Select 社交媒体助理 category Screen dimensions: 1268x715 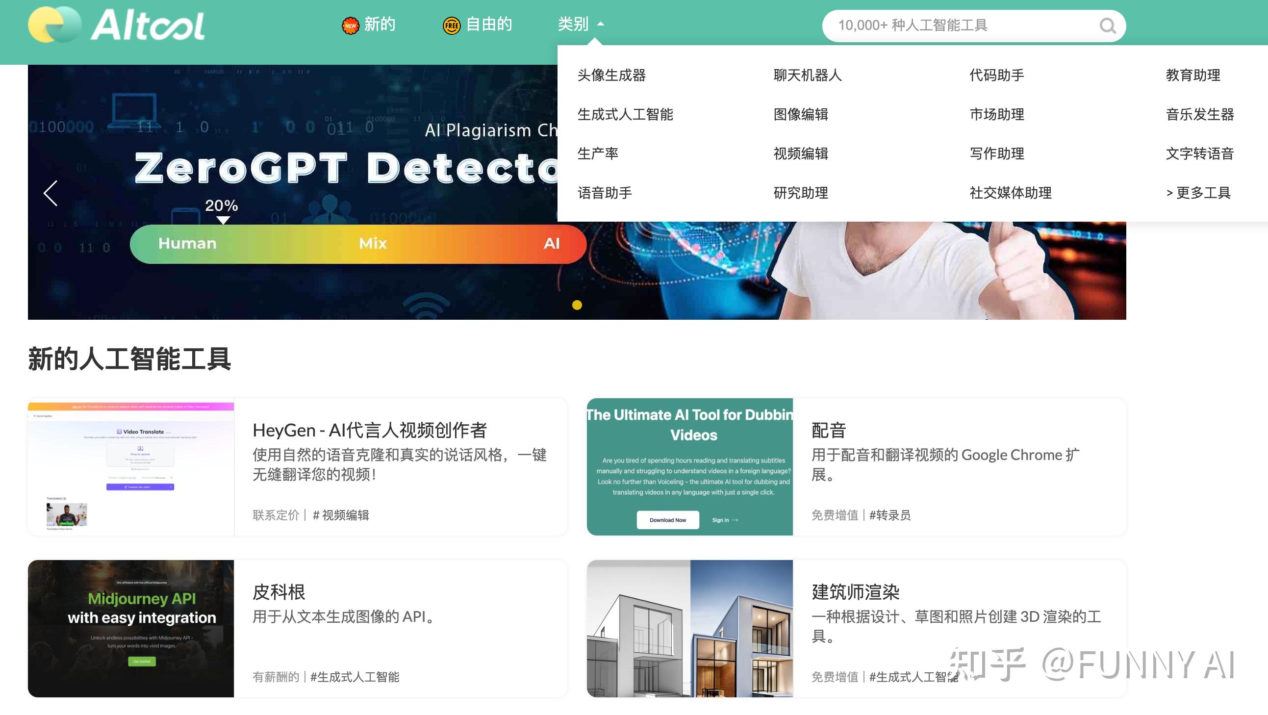1011,193
